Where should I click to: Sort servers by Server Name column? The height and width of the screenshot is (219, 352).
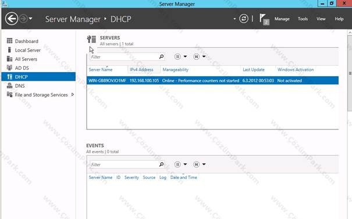[100, 70]
